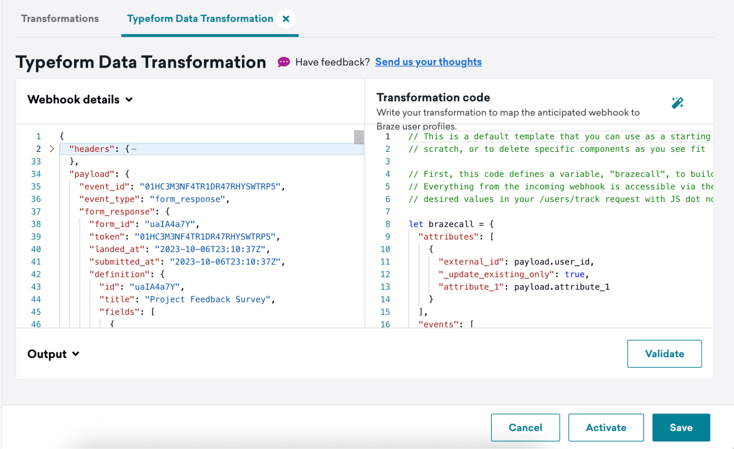This screenshot has width=734, height=449.
Task: Click the Cancel button
Action: pos(525,427)
